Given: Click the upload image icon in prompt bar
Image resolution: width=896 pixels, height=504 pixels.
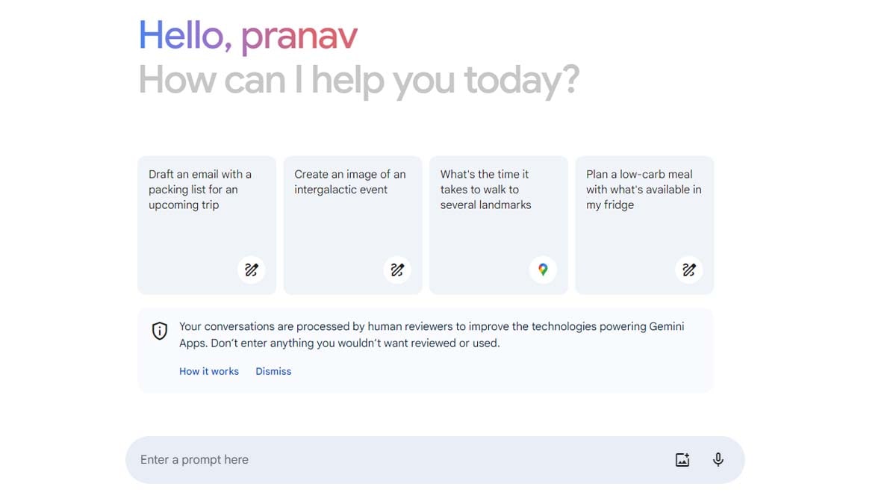Looking at the screenshot, I should click(x=682, y=460).
